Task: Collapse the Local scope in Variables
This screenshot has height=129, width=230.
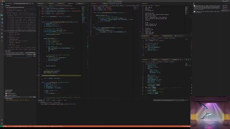Action: [x=15, y=7]
